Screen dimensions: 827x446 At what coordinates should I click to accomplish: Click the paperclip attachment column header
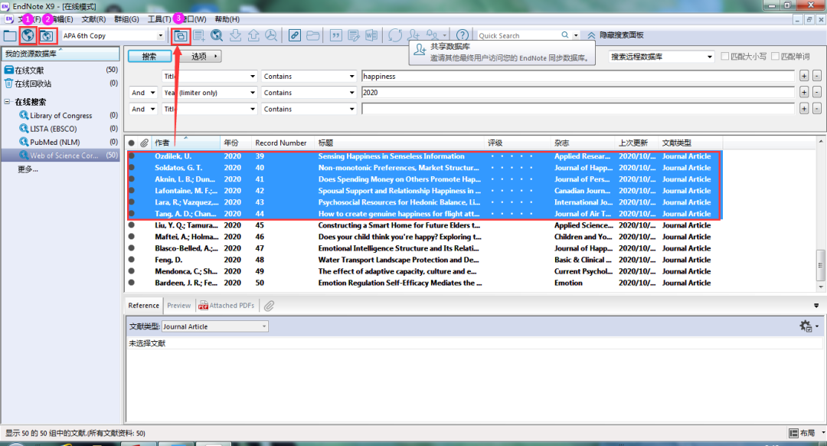pos(145,143)
